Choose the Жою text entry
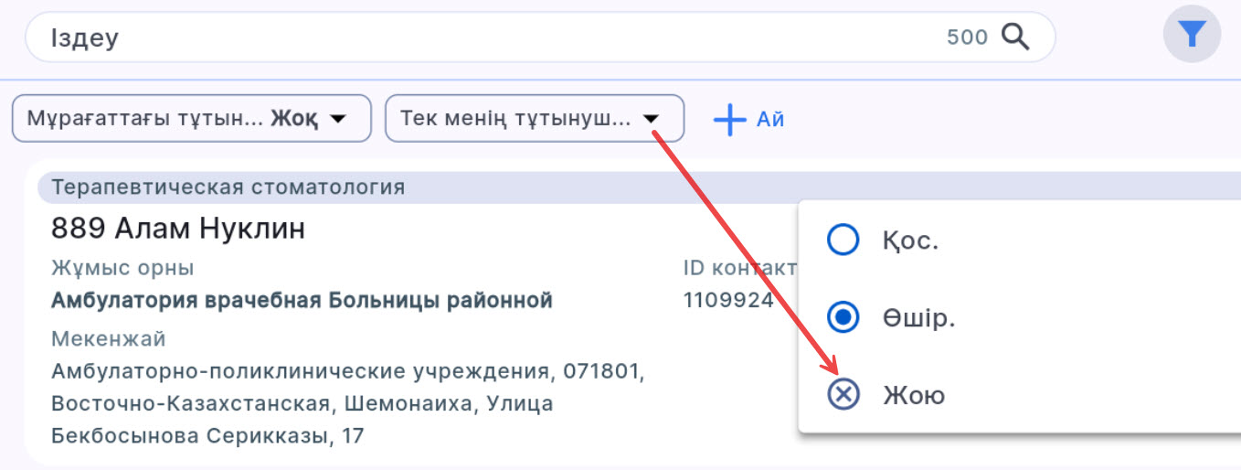Image resolution: width=1241 pixels, height=470 pixels. point(914,396)
